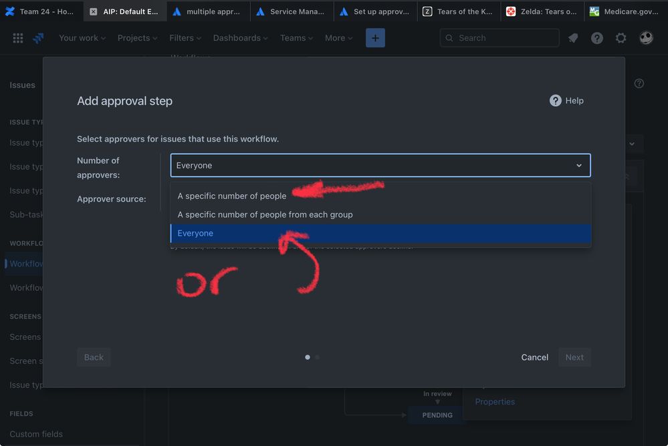The width and height of the screenshot is (668, 446).
Task: Click the Custom fields sidebar link
Action: tap(36, 434)
